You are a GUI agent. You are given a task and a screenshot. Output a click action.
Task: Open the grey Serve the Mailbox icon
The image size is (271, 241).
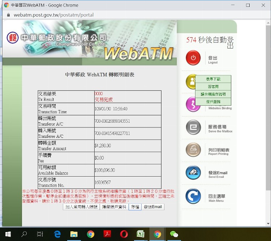coord(193,127)
